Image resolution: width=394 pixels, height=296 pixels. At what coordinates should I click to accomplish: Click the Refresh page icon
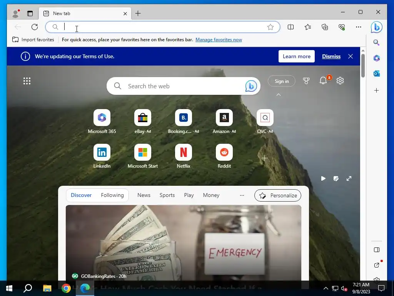pyautogui.click(x=35, y=27)
